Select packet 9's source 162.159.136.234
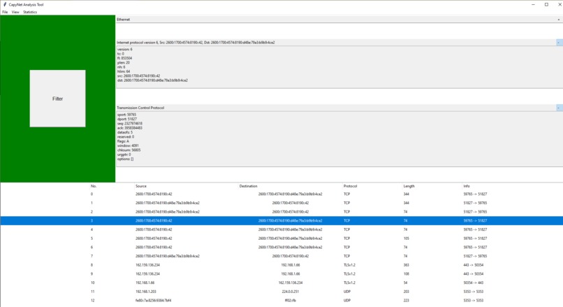This screenshot has width=563, height=307. click(x=147, y=274)
